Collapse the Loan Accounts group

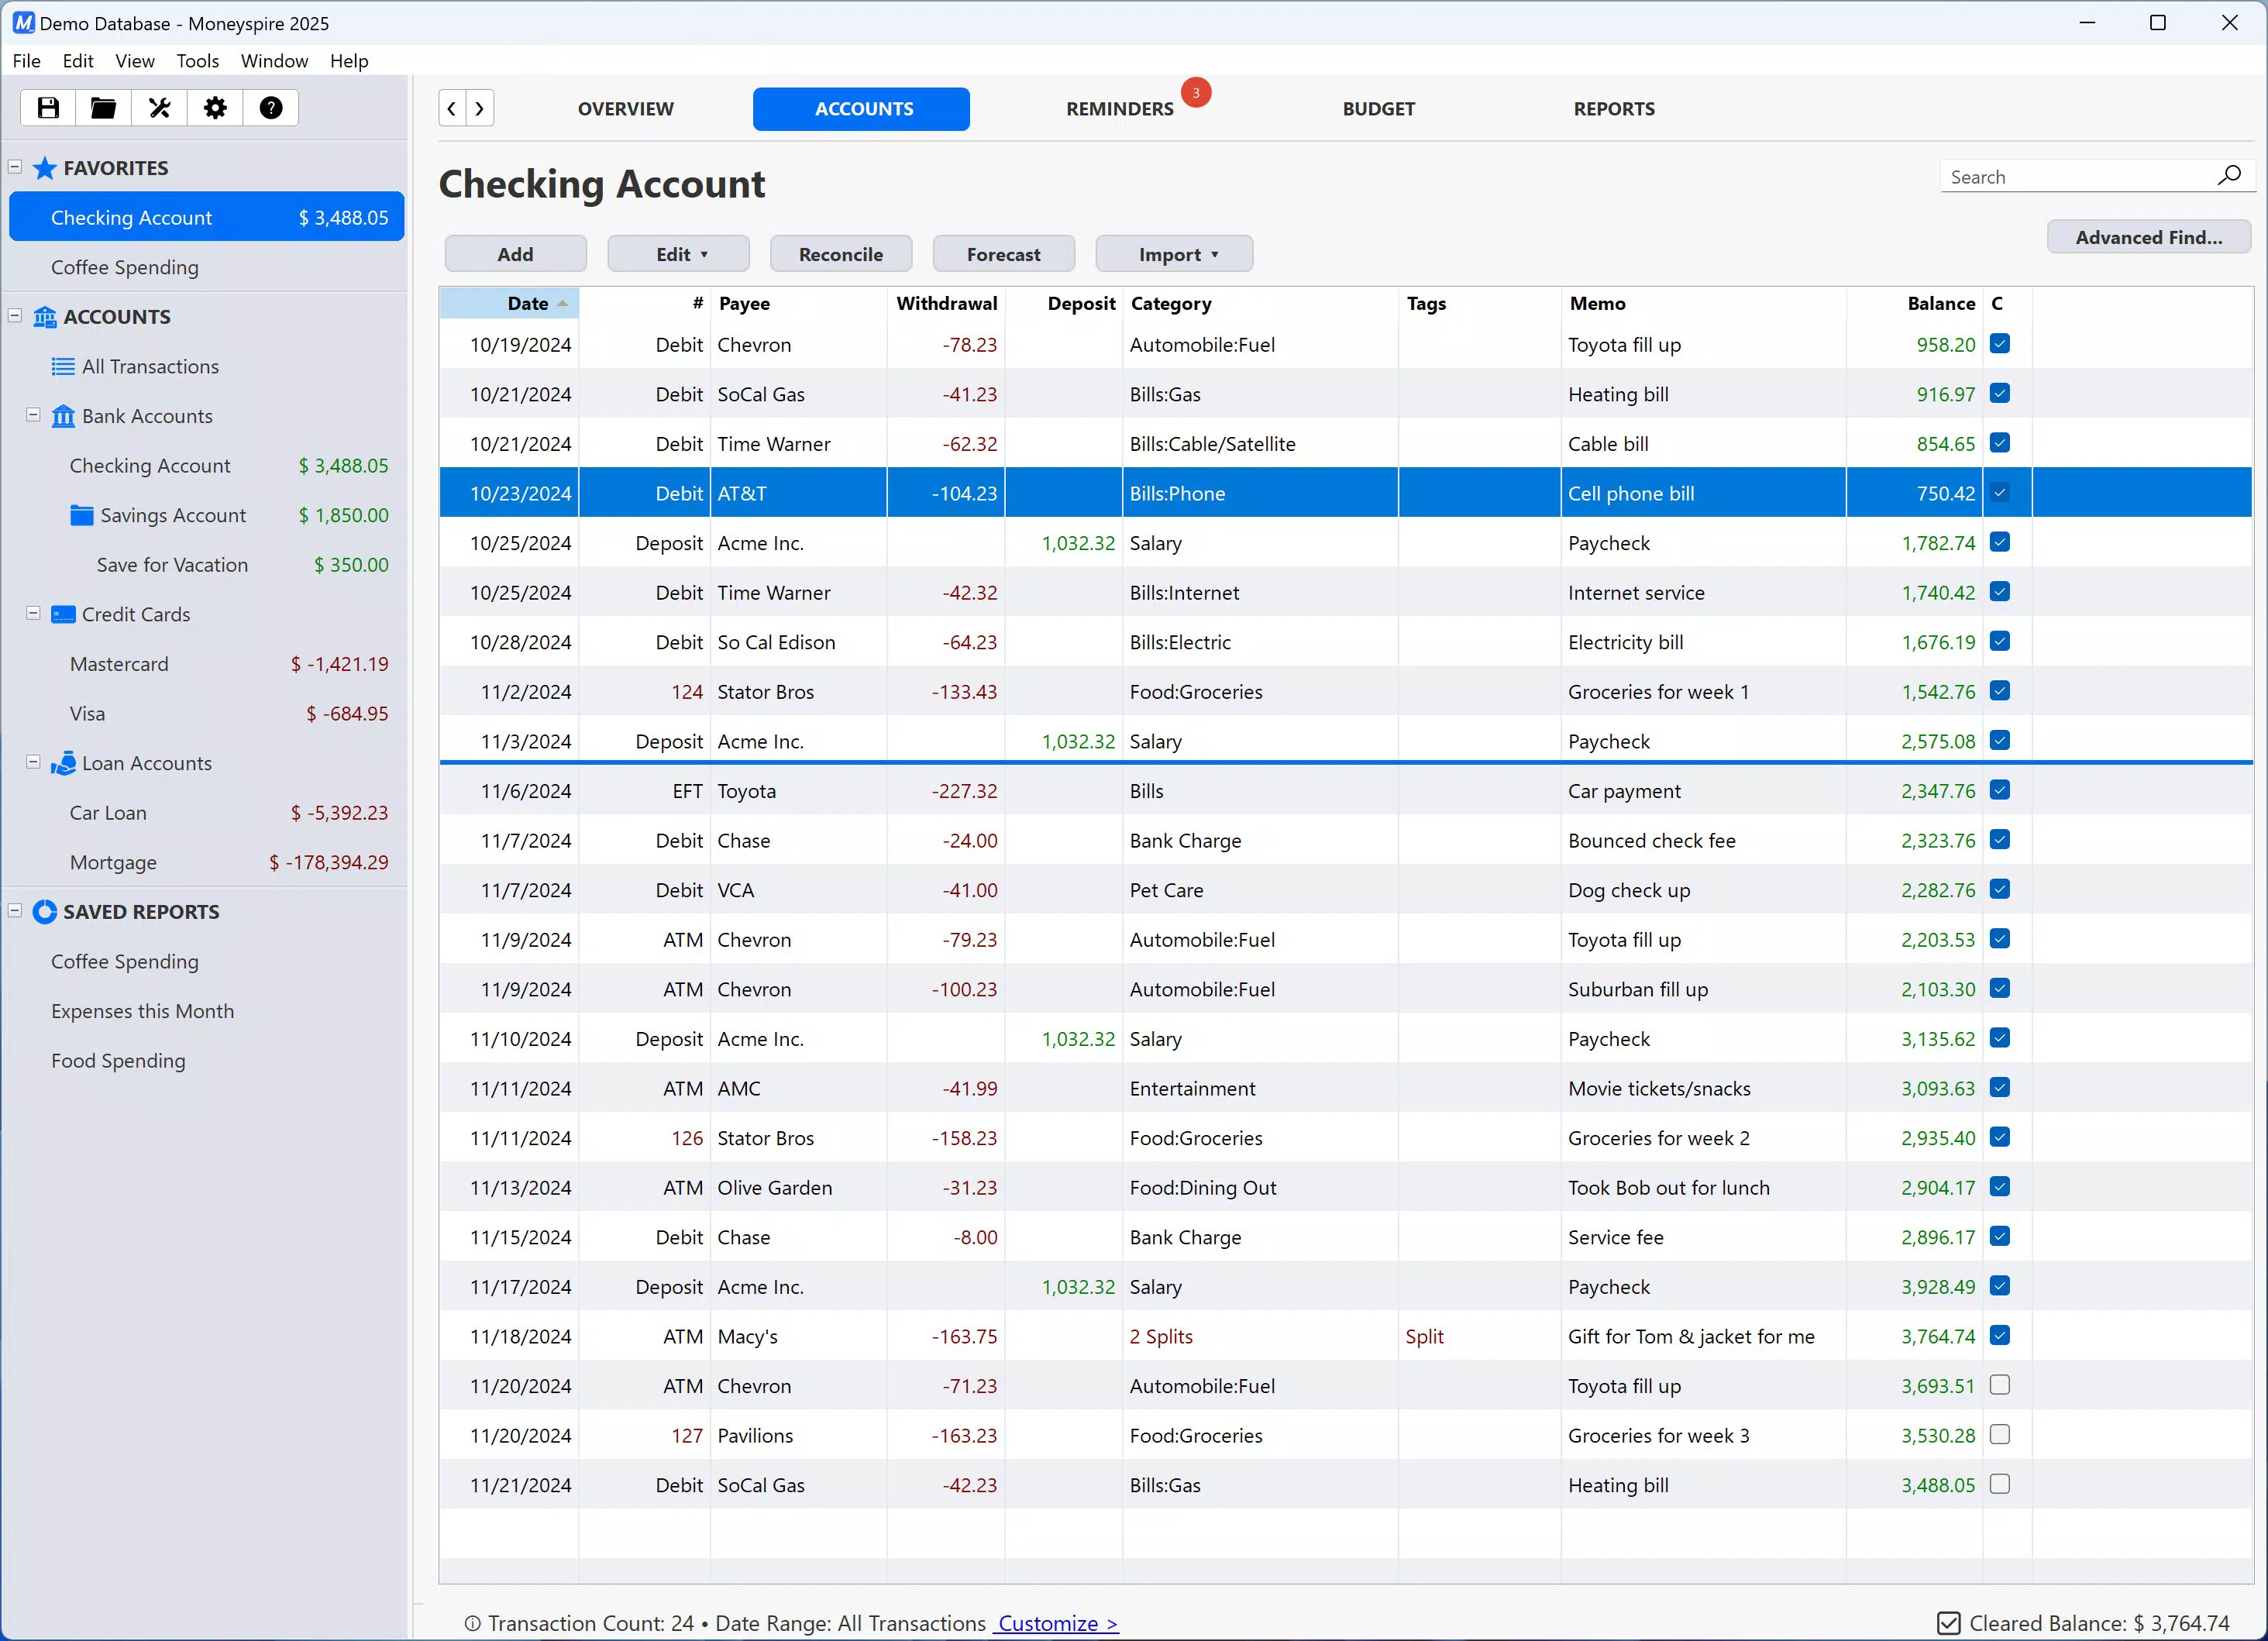click(x=33, y=762)
